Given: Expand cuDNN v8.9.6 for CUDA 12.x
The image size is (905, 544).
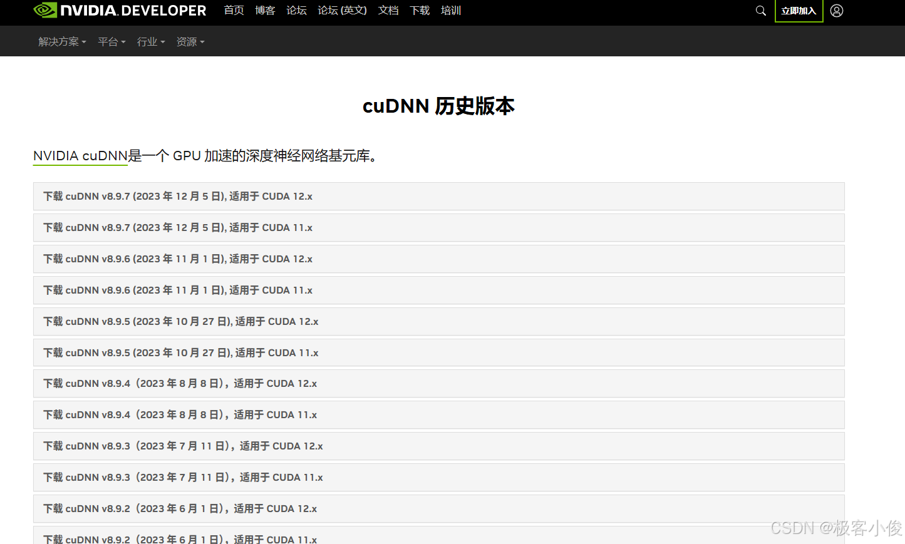Looking at the screenshot, I should 438,259.
